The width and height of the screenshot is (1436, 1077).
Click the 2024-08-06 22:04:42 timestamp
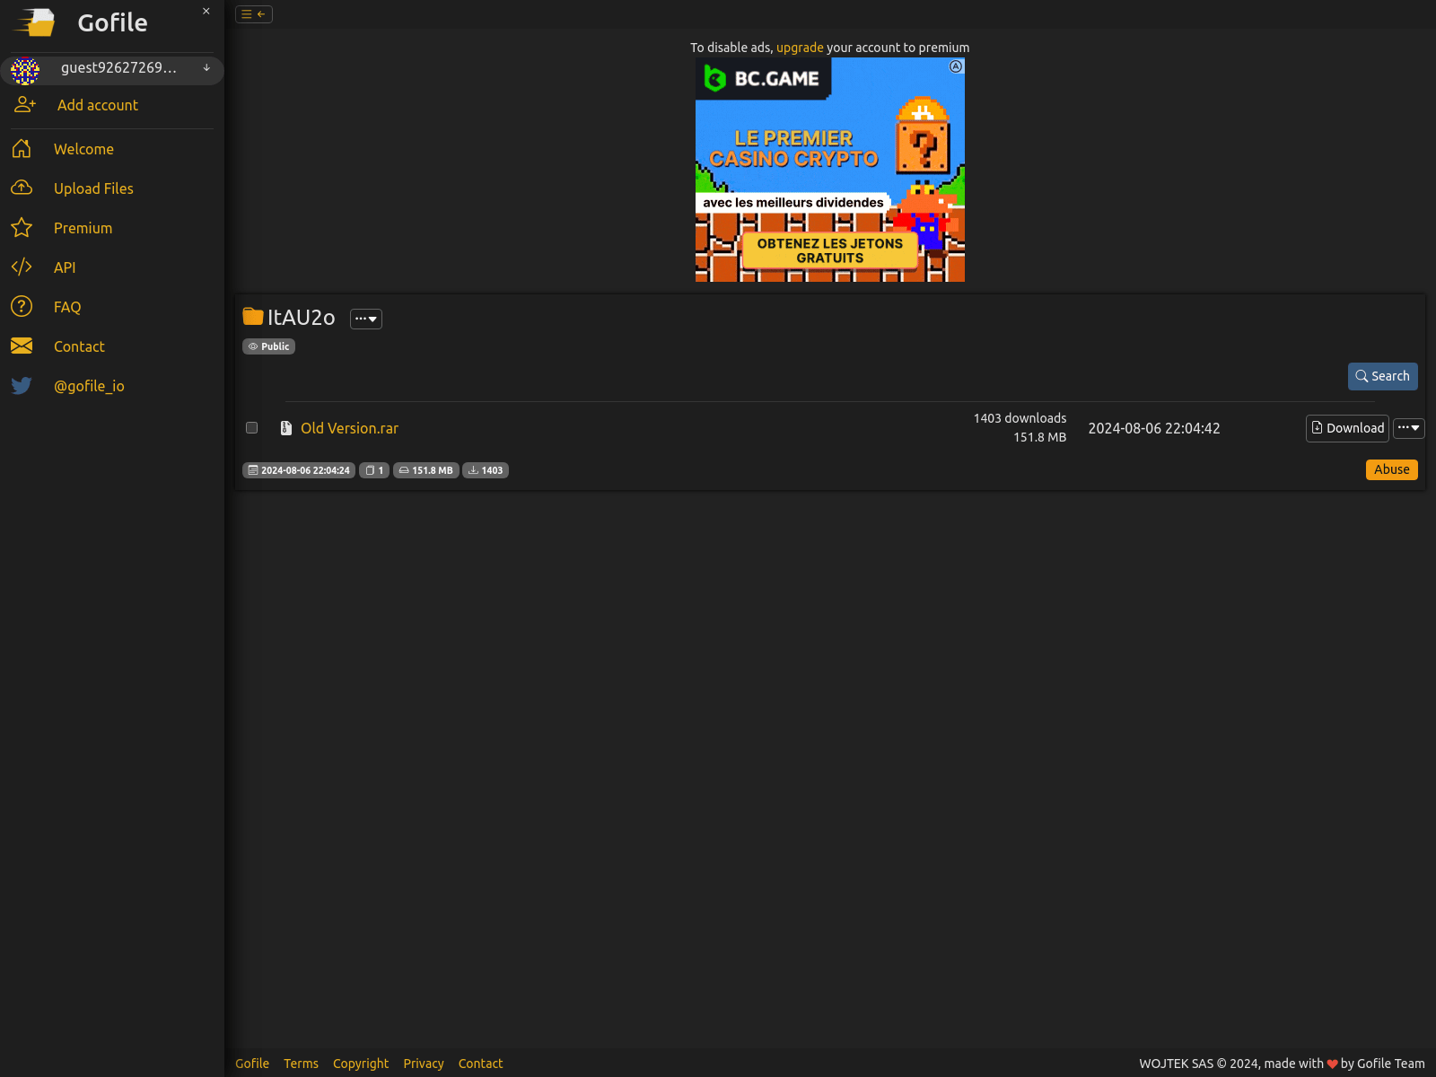click(1154, 428)
